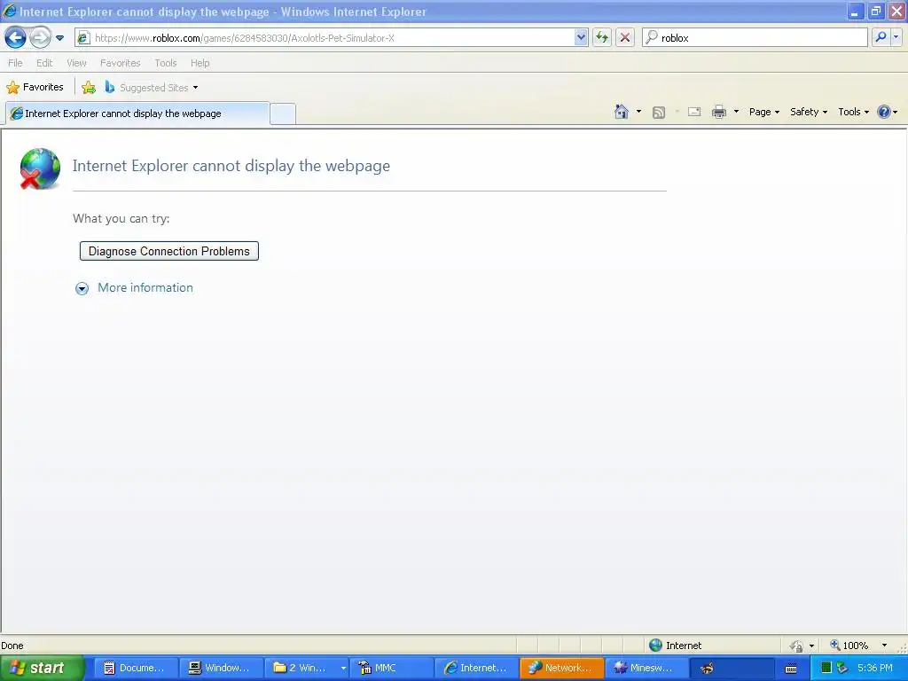Open the zoom level 100% control
This screenshot has height=681, width=908.
849,646
